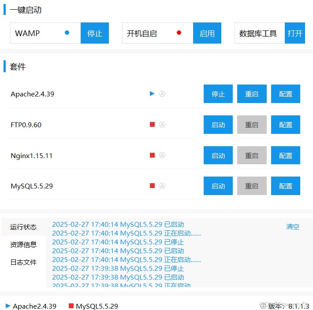The height and width of the screenshot is (310, 313).
Task: Open MySQL5.5.29 configuration (配置)
Action: (286, 186)
